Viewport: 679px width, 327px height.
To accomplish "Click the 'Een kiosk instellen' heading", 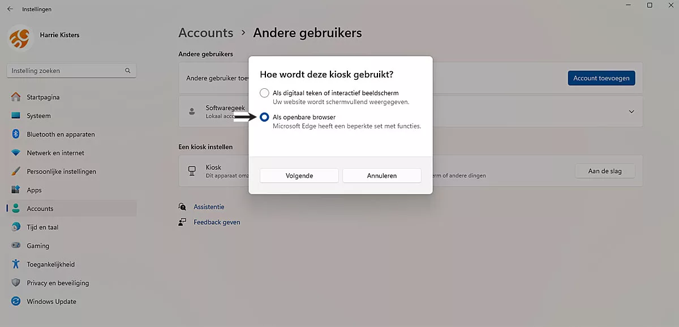I will (205, 147).
